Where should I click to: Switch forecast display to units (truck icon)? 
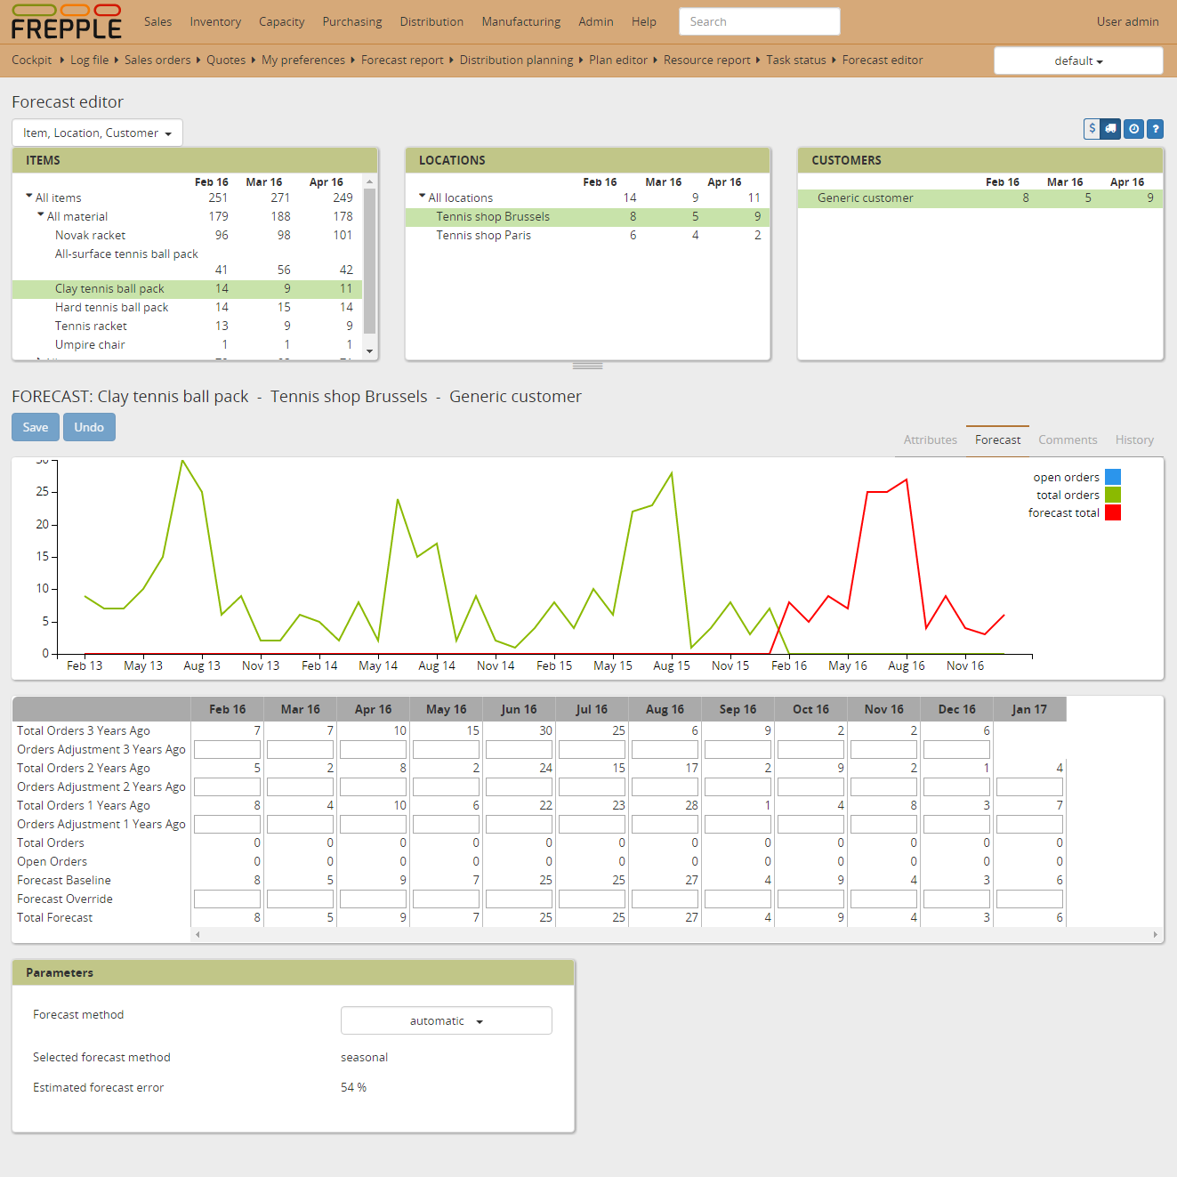(x=1111, y=129)
